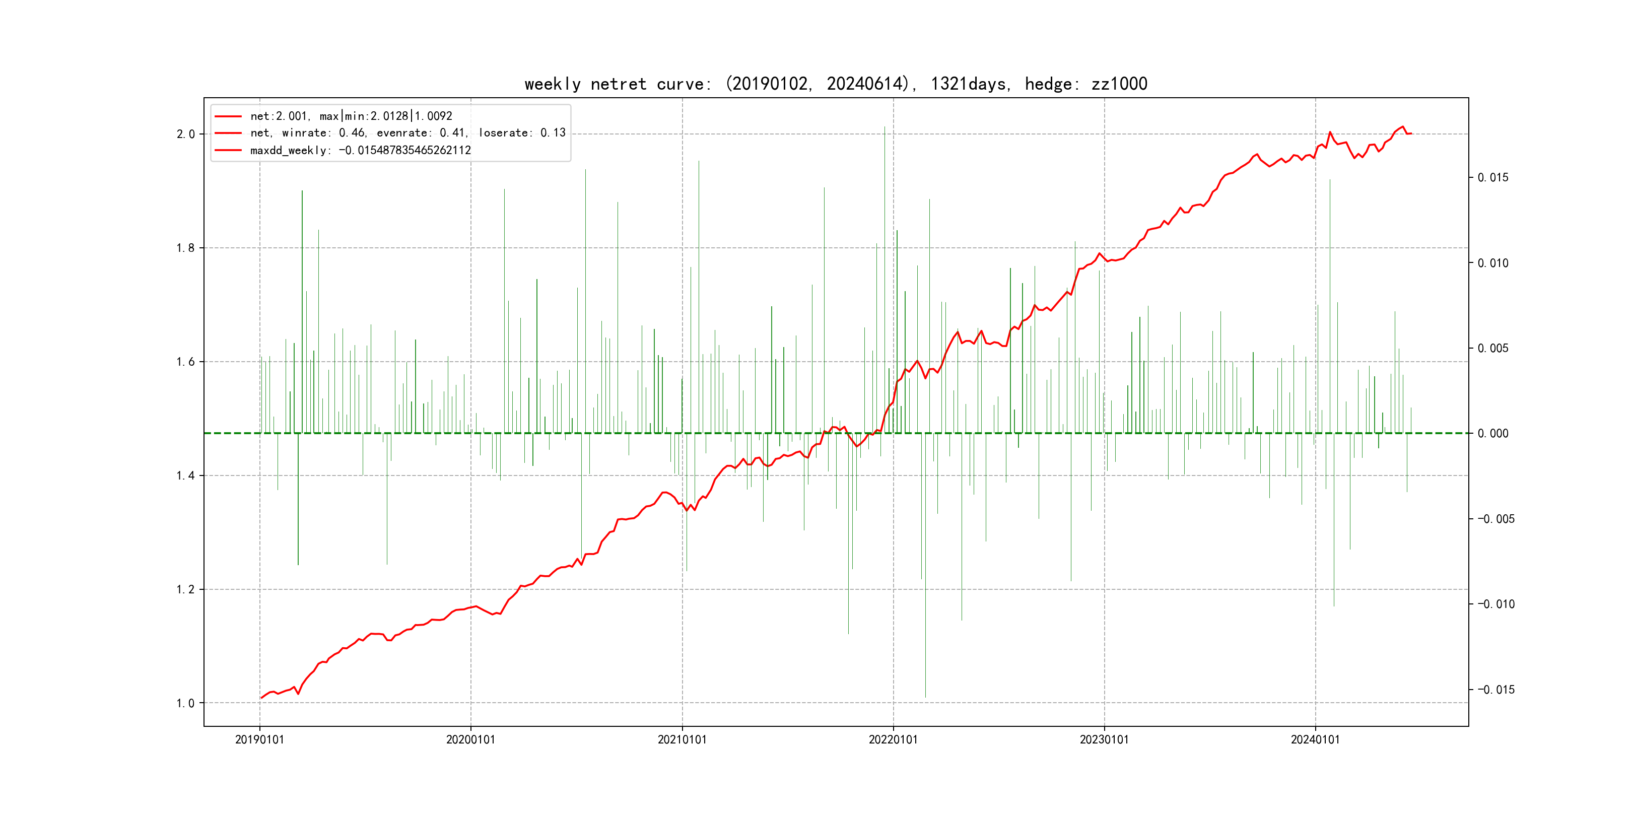Click the x-axis label 20220101

pyautogui.click(x=893, y=739)
